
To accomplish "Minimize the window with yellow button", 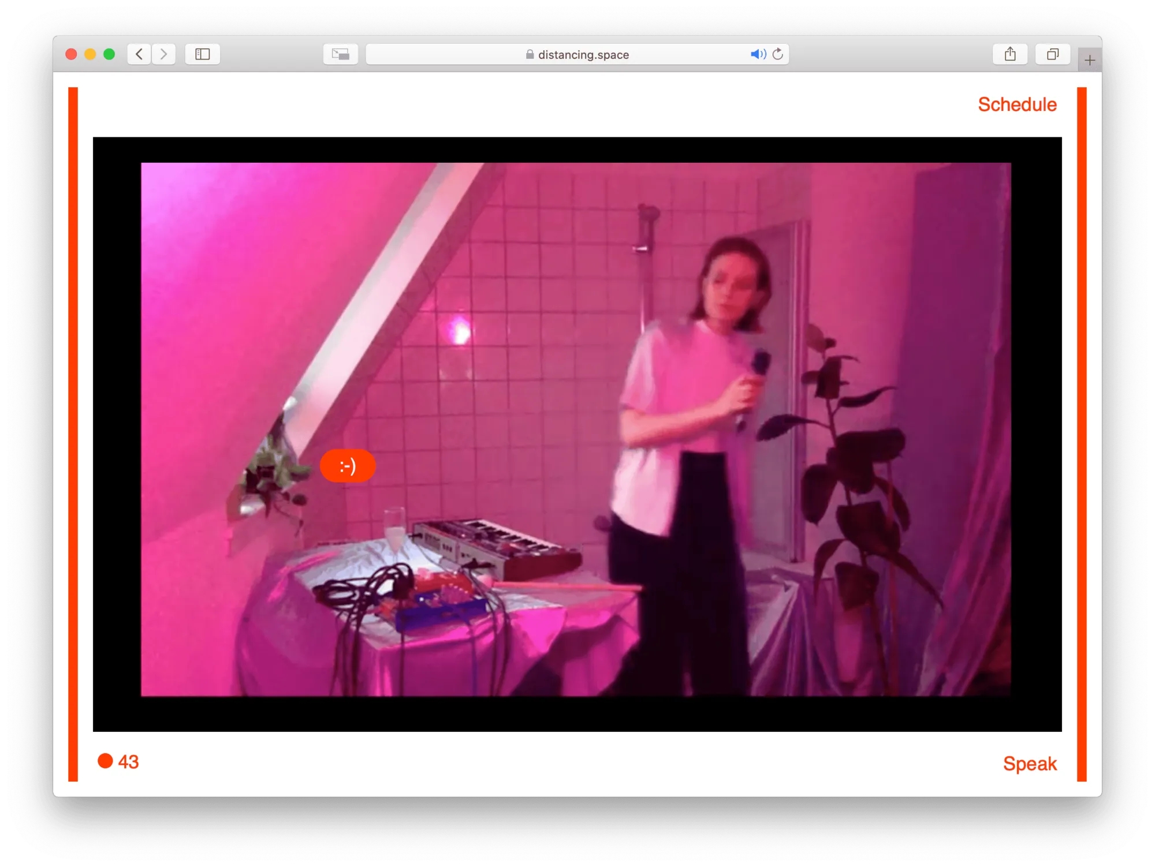I will coord(90,54).
